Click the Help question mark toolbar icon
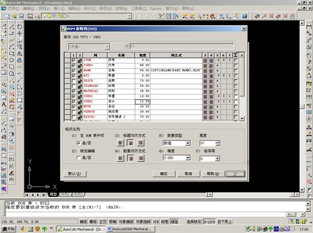This screenshot has width=313, height=233. coord(245,16)
